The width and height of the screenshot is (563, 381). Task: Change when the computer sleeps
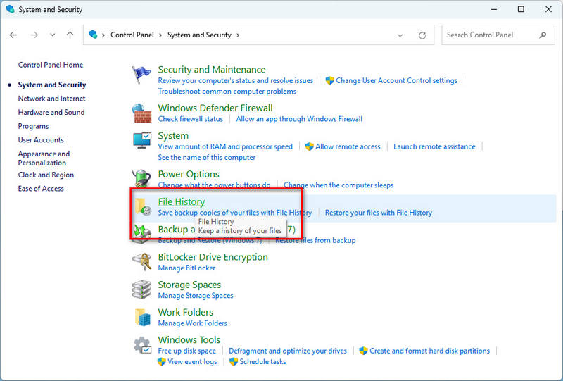click(339, 185)
